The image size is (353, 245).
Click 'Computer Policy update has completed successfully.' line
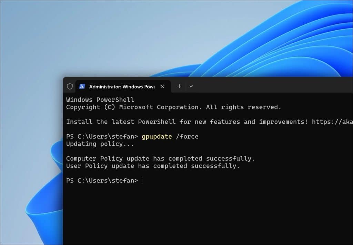pyautogui.click(x=160, y=159)
